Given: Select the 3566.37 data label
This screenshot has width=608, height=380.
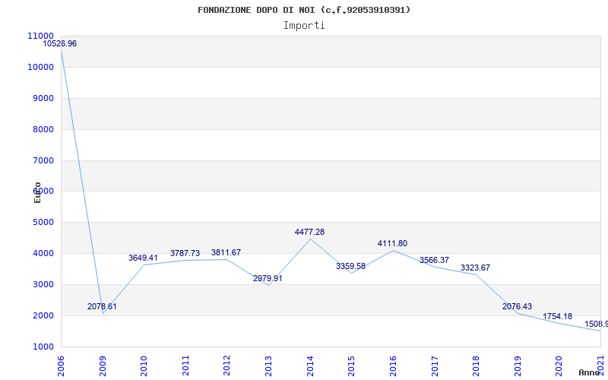Looking at the screenshot, I should point(434,260).
